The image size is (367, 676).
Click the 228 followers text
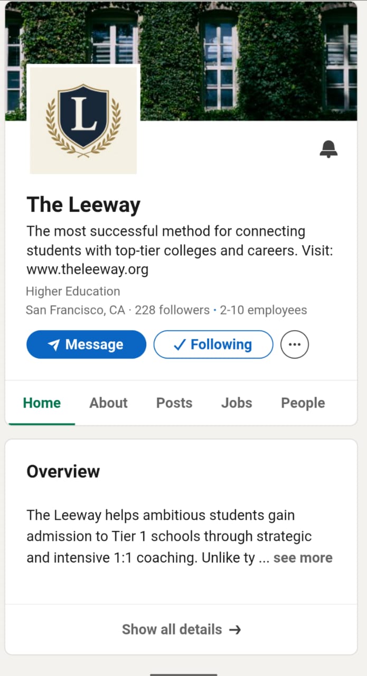tap(172, 310)
